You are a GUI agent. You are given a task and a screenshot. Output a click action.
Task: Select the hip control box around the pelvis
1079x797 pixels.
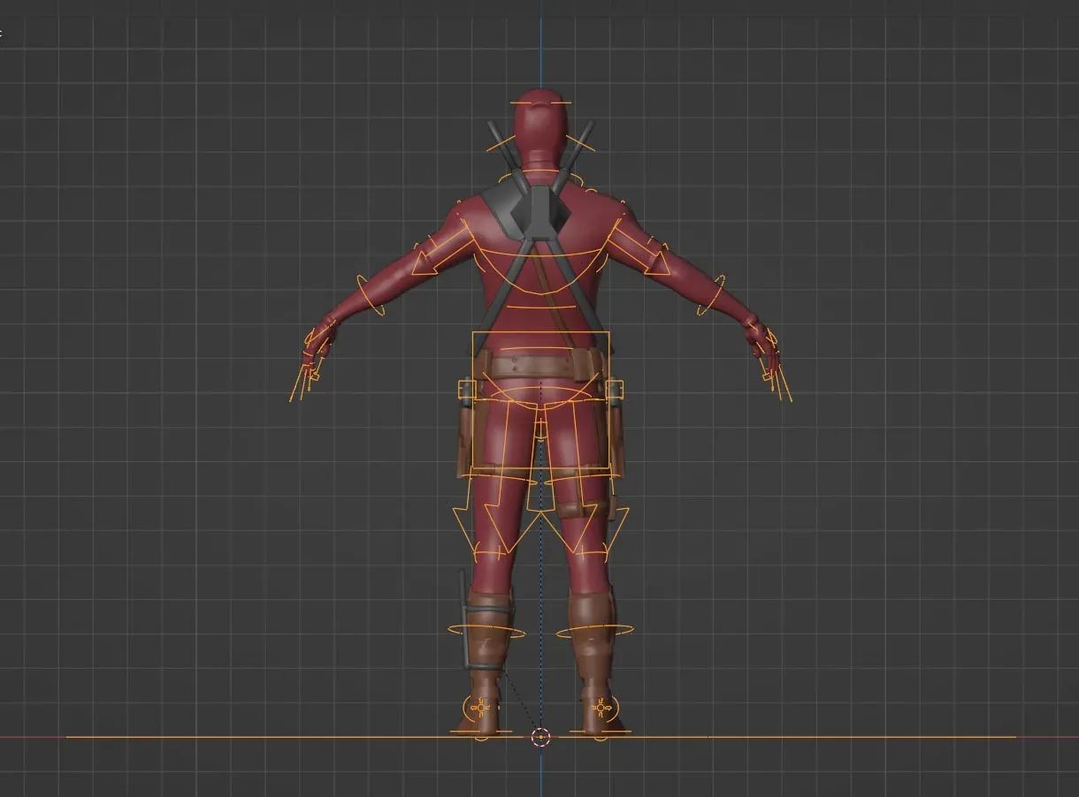point(540,398)
